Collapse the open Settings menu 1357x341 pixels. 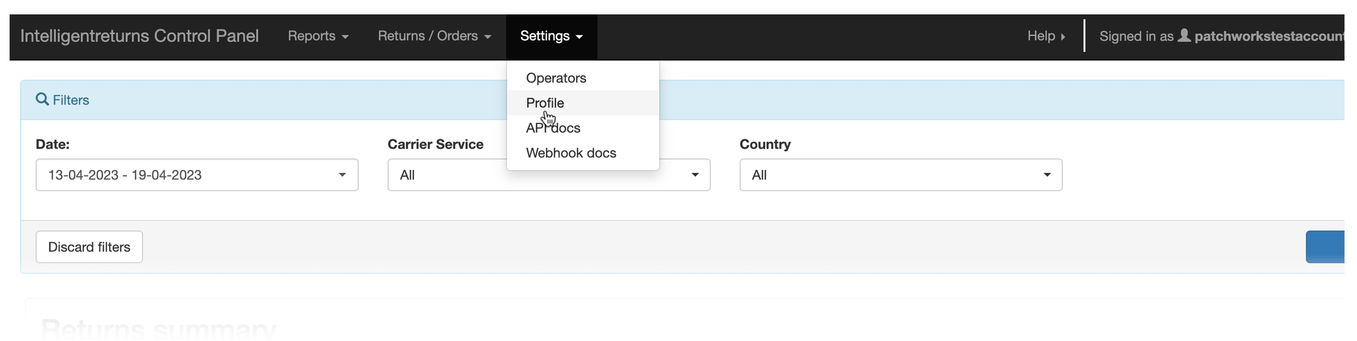pyautogui.click(x=551, y=36)
